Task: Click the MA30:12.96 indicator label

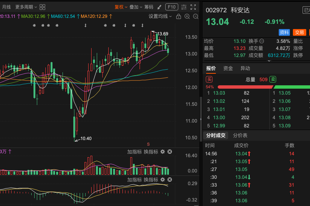Action: 33,16
